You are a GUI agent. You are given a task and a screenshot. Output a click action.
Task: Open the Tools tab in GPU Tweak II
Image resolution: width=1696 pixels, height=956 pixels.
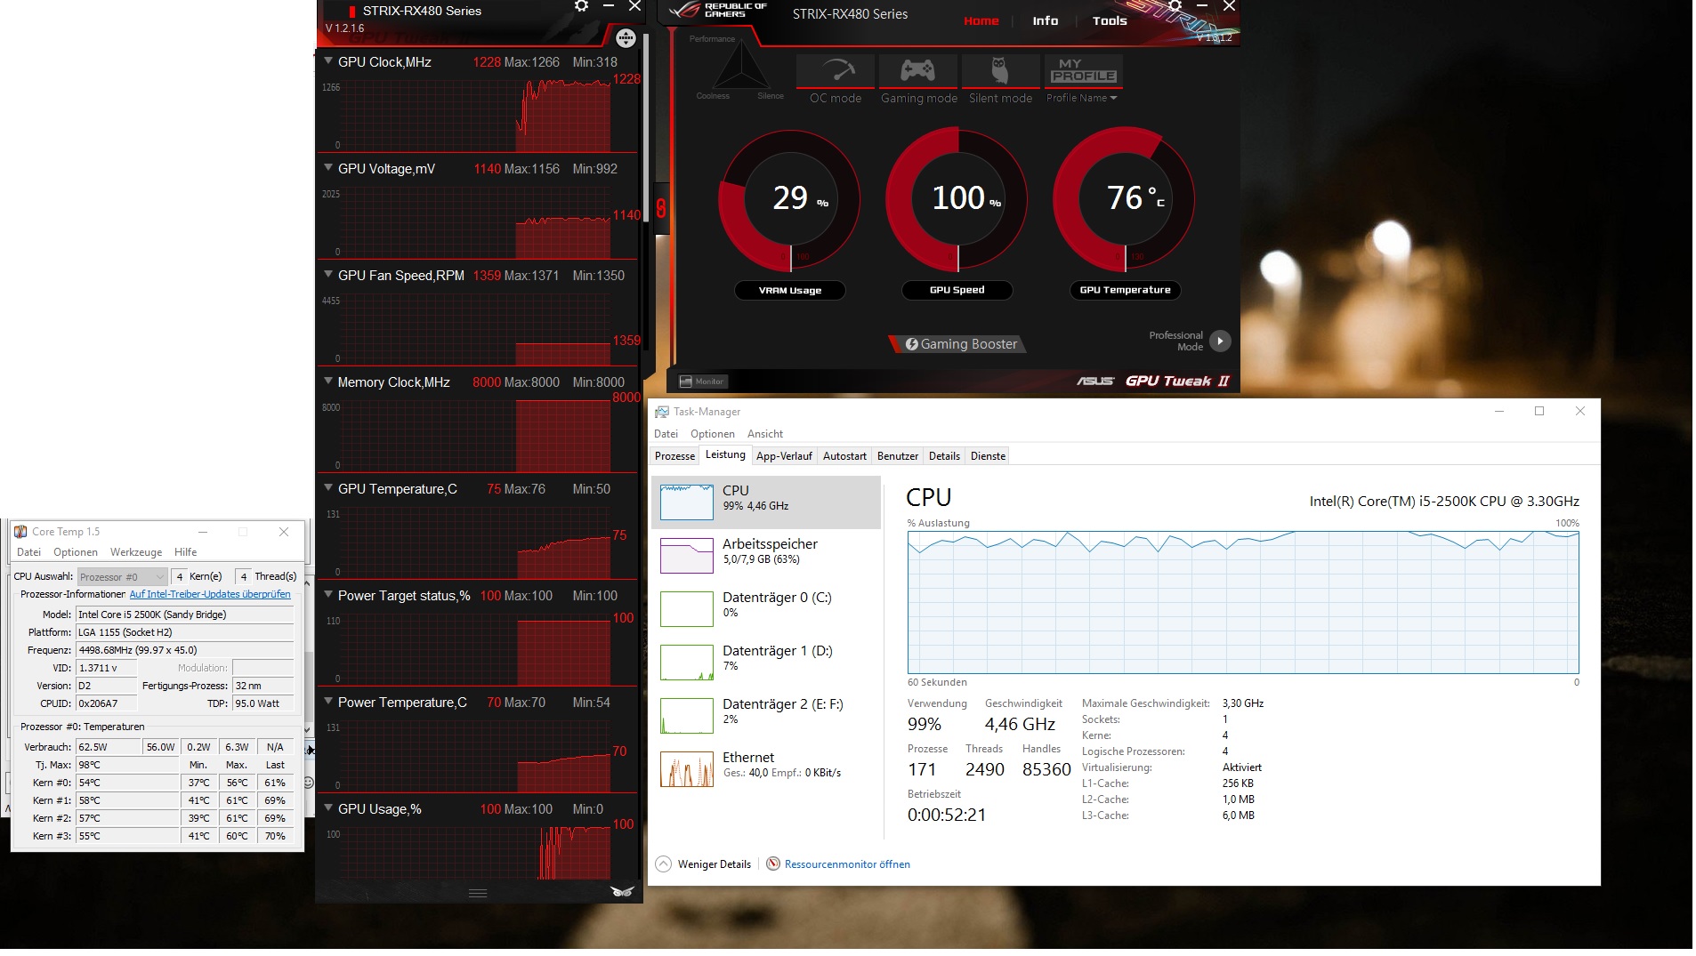(1110, 20)
